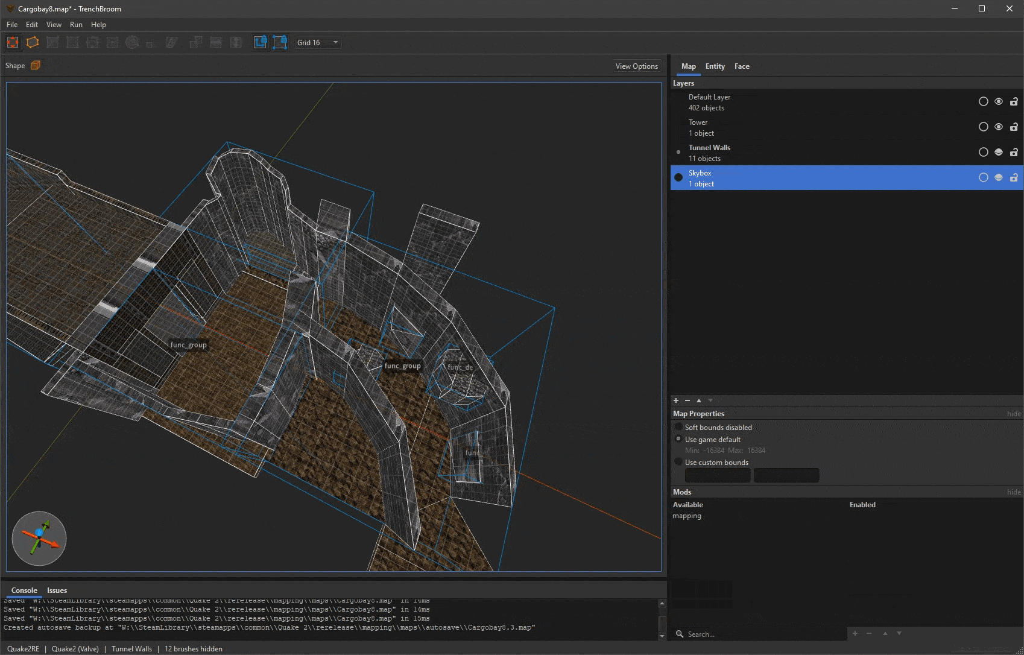The image size is (1024, 655).
Task: Toggle omit-from-export circle on Default Layer
Action: [984, 101]
